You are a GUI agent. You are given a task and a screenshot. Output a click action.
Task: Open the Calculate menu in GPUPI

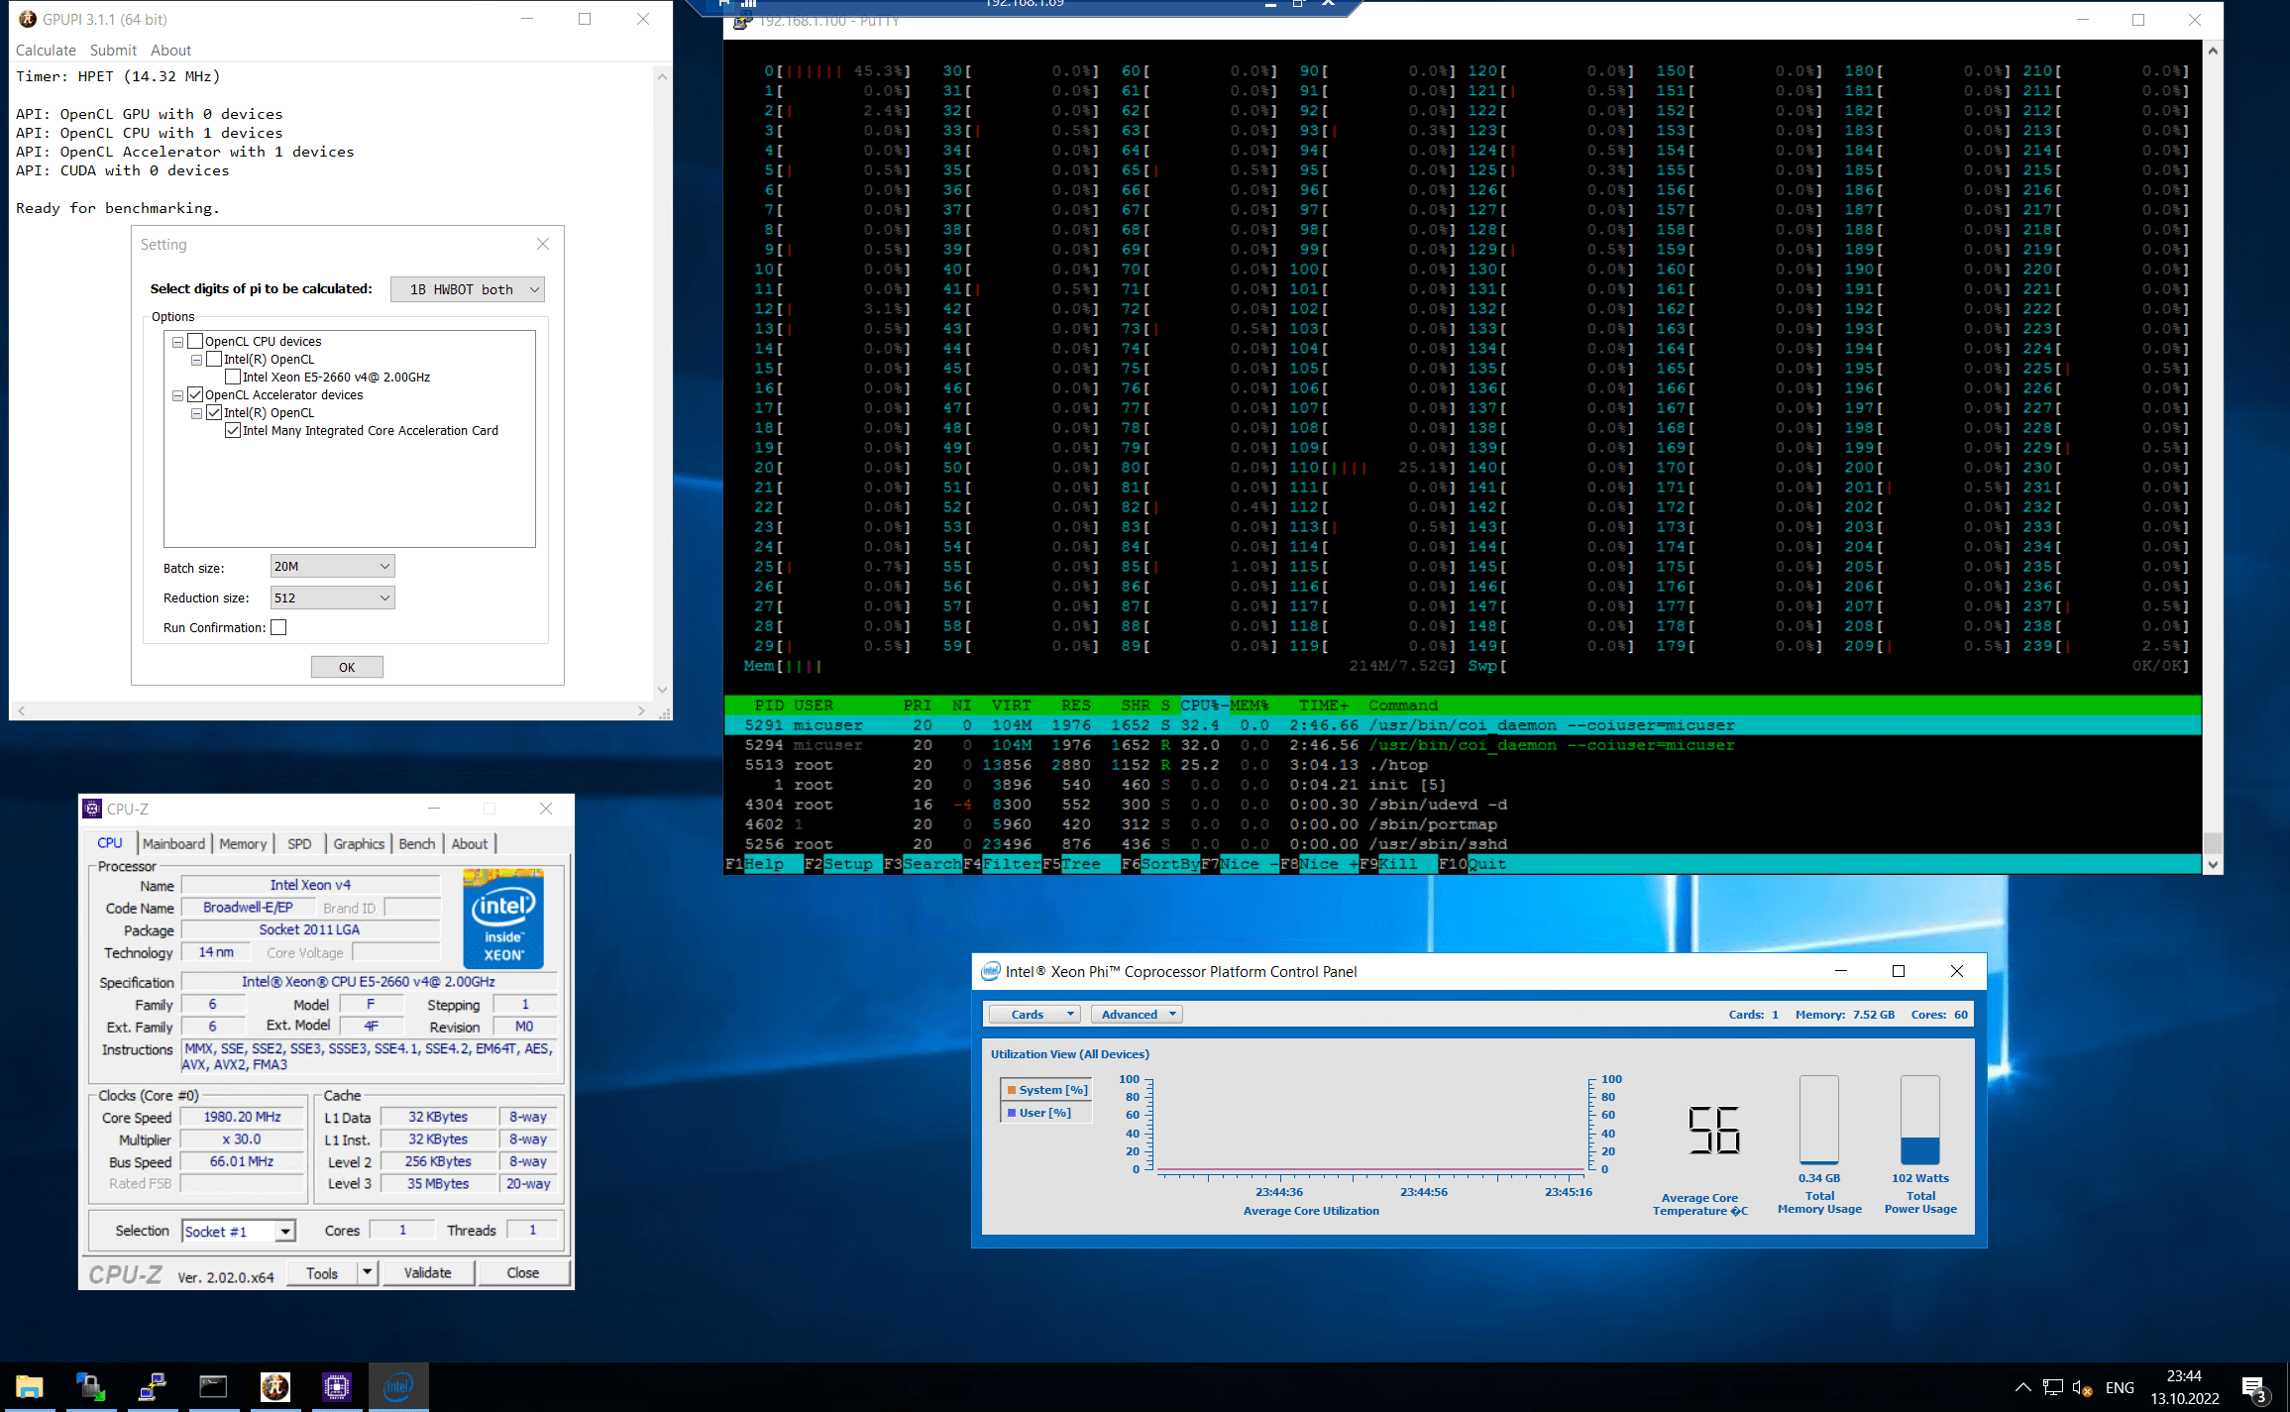pyautogui.click(x=46, y=50)
